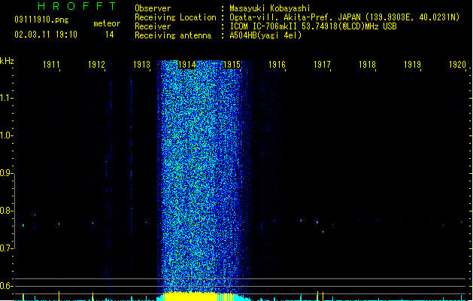Click the 1915 time marker
The height and width of the screenshot is (301, 473).
point(232,65)
